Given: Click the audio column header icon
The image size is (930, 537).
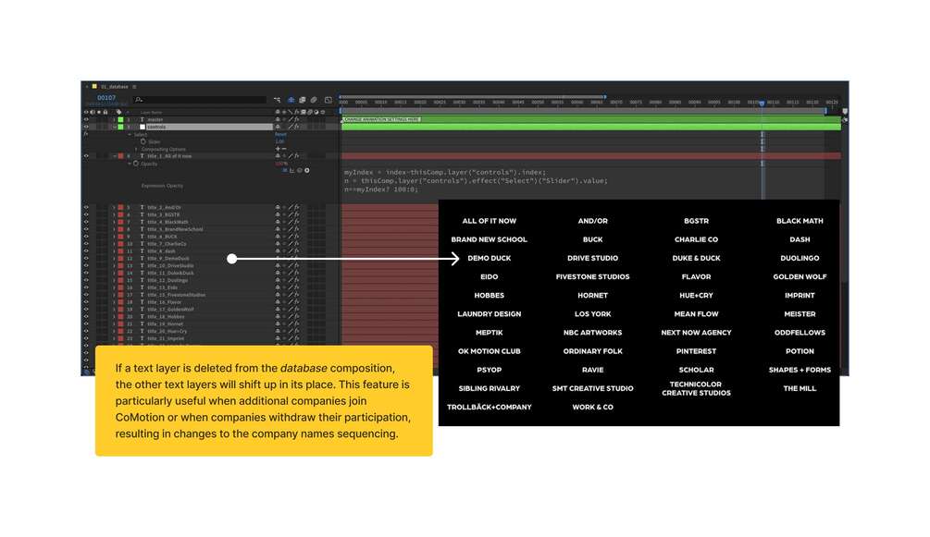Looking at the screenshot, I should point(93,112).
